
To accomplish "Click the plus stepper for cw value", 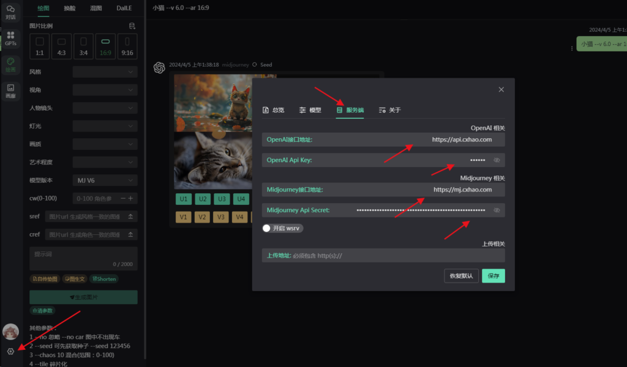I will tap(130, 198).
